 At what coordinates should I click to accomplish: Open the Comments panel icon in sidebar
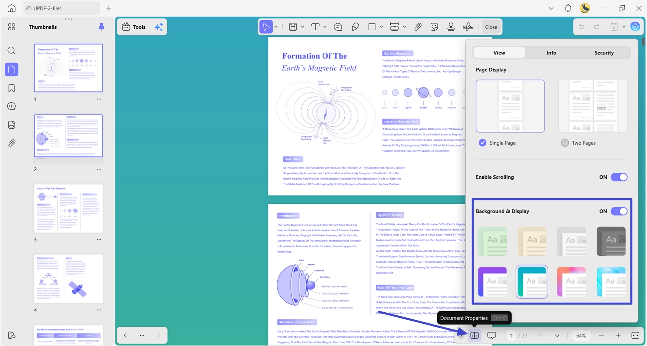point(12,106)
